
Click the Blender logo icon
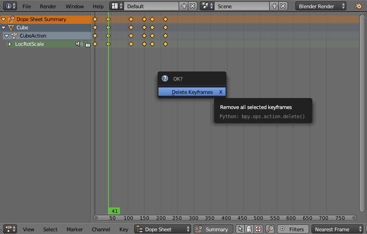[x=358, y=6]
